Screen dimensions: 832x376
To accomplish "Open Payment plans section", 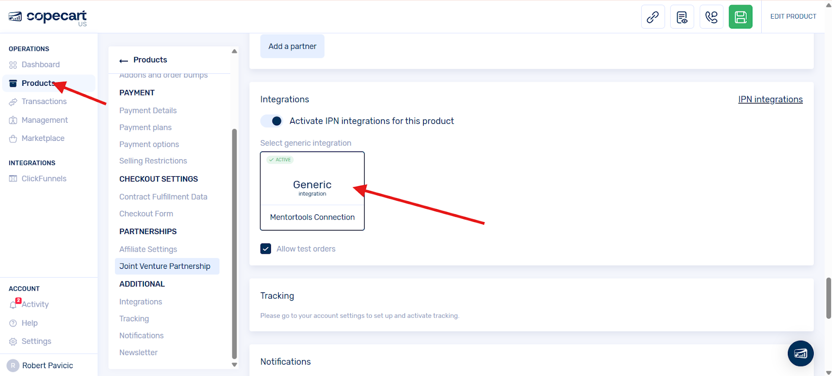I will pos(145,127).
